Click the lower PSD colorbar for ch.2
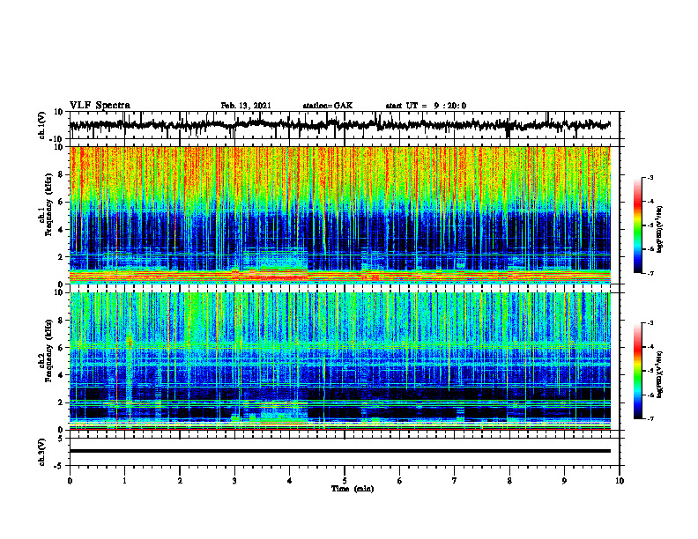The image size is (698, 539). [x=638, y=371]
